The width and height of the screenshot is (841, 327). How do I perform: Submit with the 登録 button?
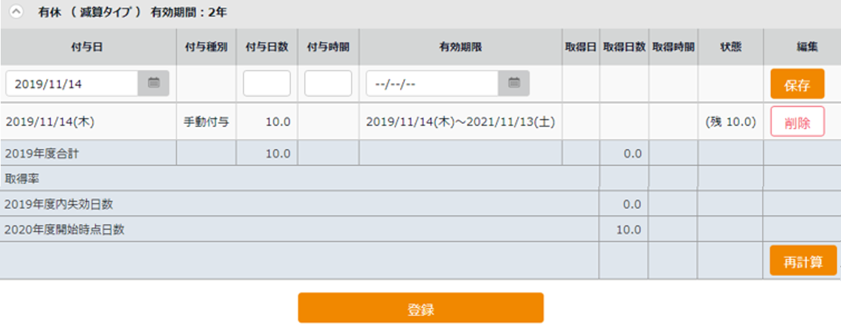[420, 308]
